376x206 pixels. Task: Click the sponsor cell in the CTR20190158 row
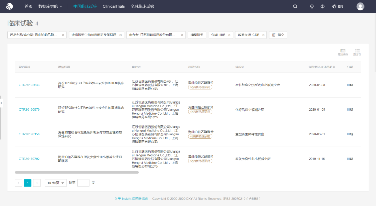[156, 134]
